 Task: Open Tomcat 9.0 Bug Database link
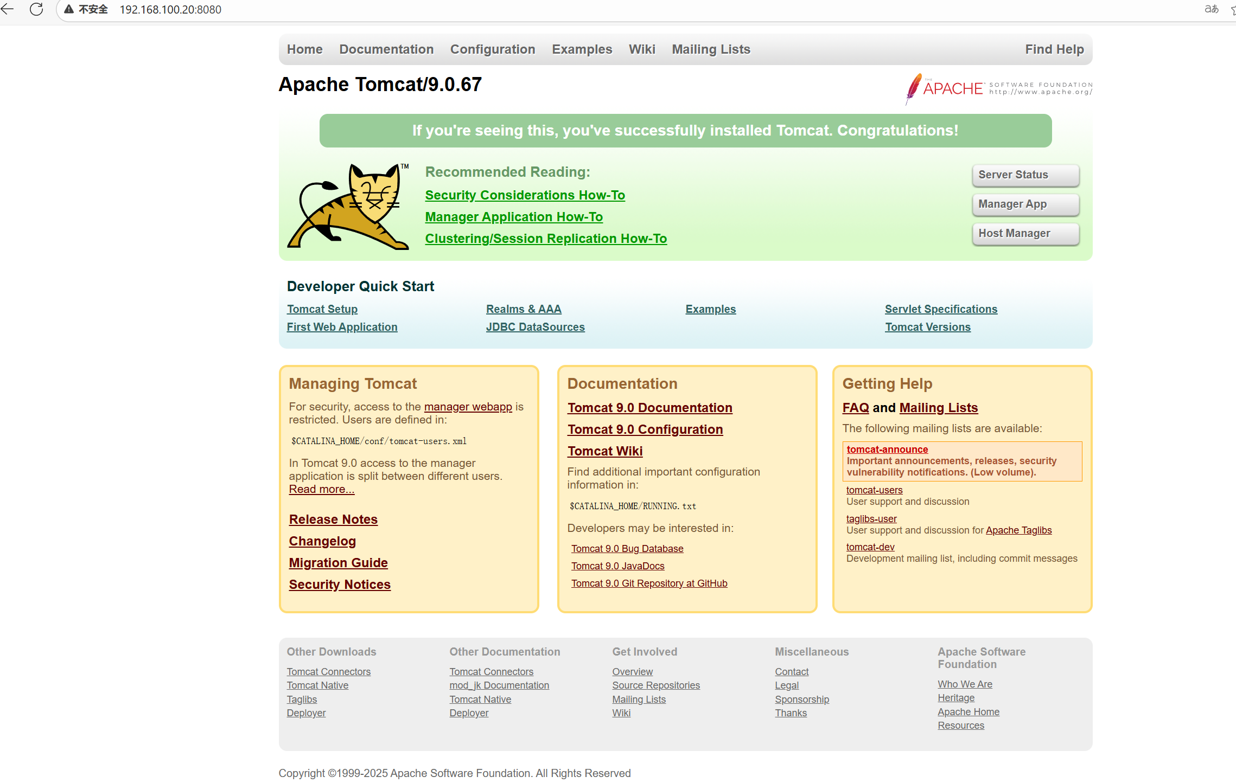(x=627, y=549)
